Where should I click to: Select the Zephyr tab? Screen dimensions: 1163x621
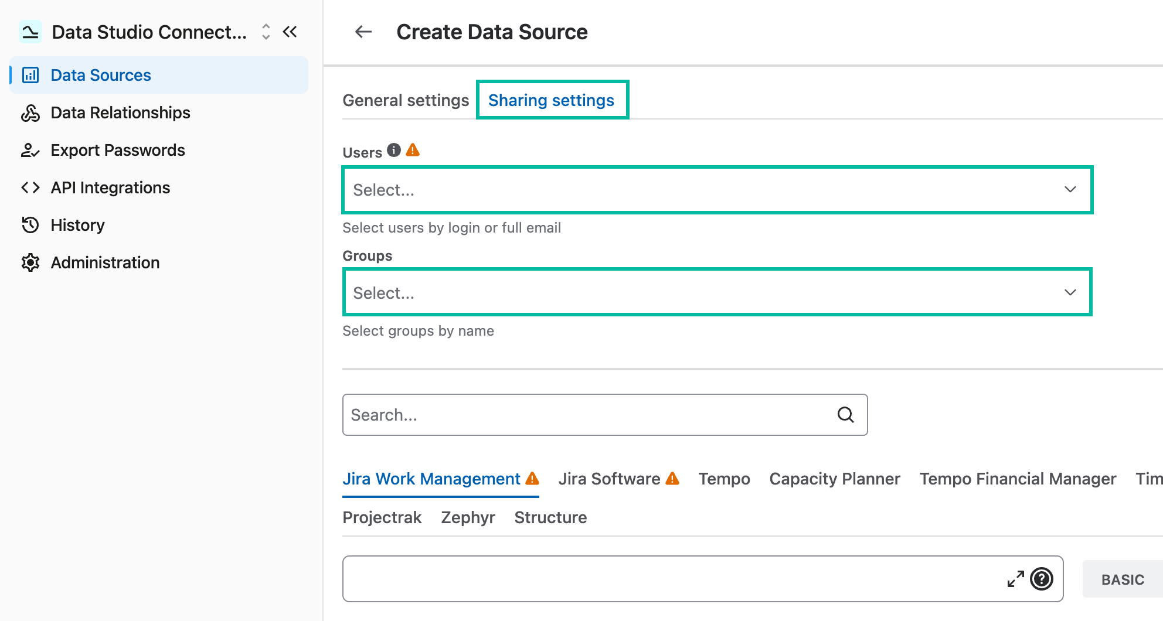(x=468, y=518)
